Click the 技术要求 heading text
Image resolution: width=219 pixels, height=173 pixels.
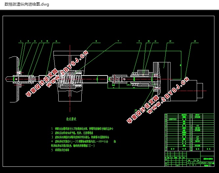pyautogui.click(x=71, y=119)
